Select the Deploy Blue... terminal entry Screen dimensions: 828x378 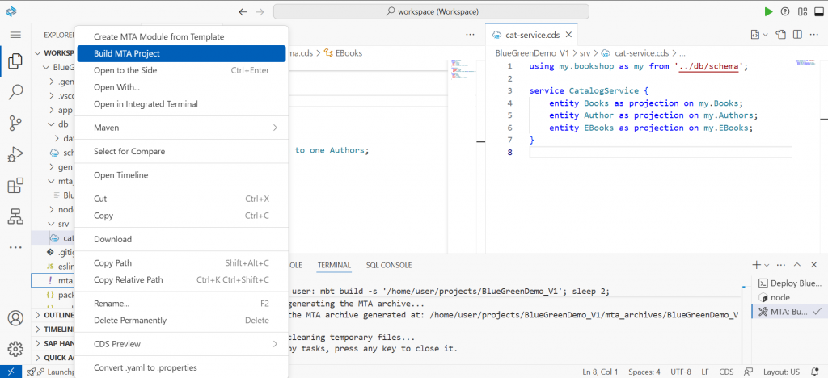pos(789,283)
